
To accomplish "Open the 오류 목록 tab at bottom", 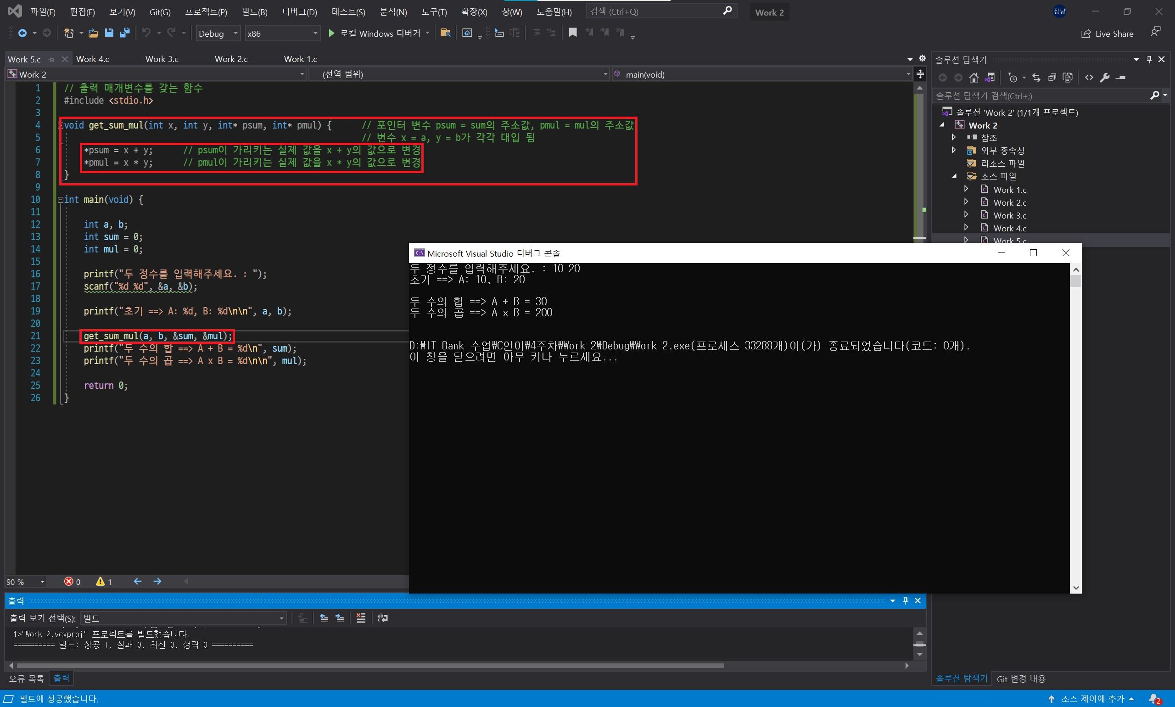I will [x=26, y=679].
